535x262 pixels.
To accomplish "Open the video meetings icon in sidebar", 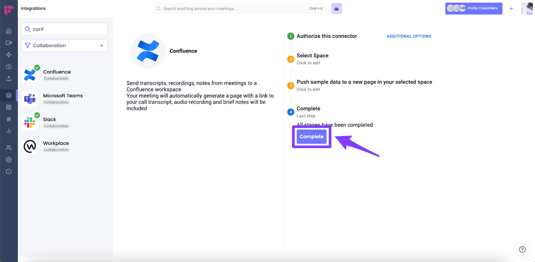I will 9,43.
